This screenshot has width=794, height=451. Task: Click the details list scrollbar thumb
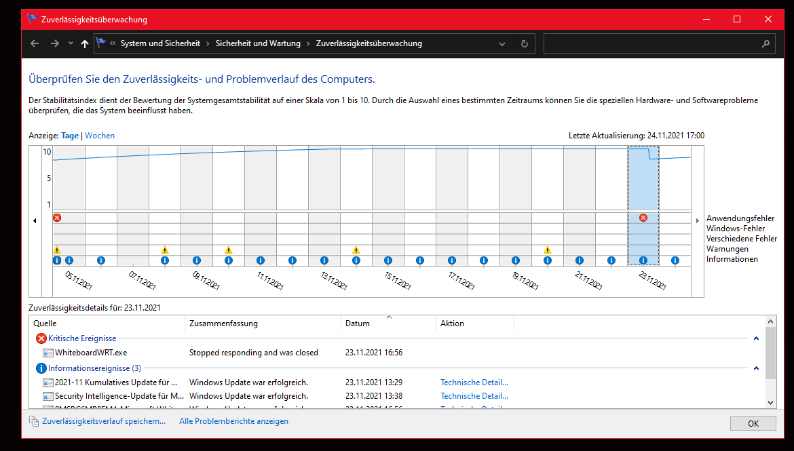pyautogui.click(x=770, y=353)
